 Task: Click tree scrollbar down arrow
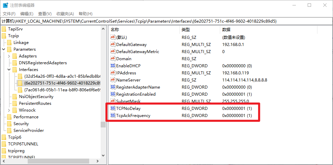[103, 155]
